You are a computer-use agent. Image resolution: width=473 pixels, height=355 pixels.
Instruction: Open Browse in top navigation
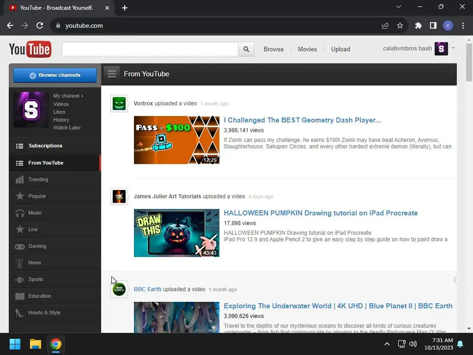click(x=273, y=49)
